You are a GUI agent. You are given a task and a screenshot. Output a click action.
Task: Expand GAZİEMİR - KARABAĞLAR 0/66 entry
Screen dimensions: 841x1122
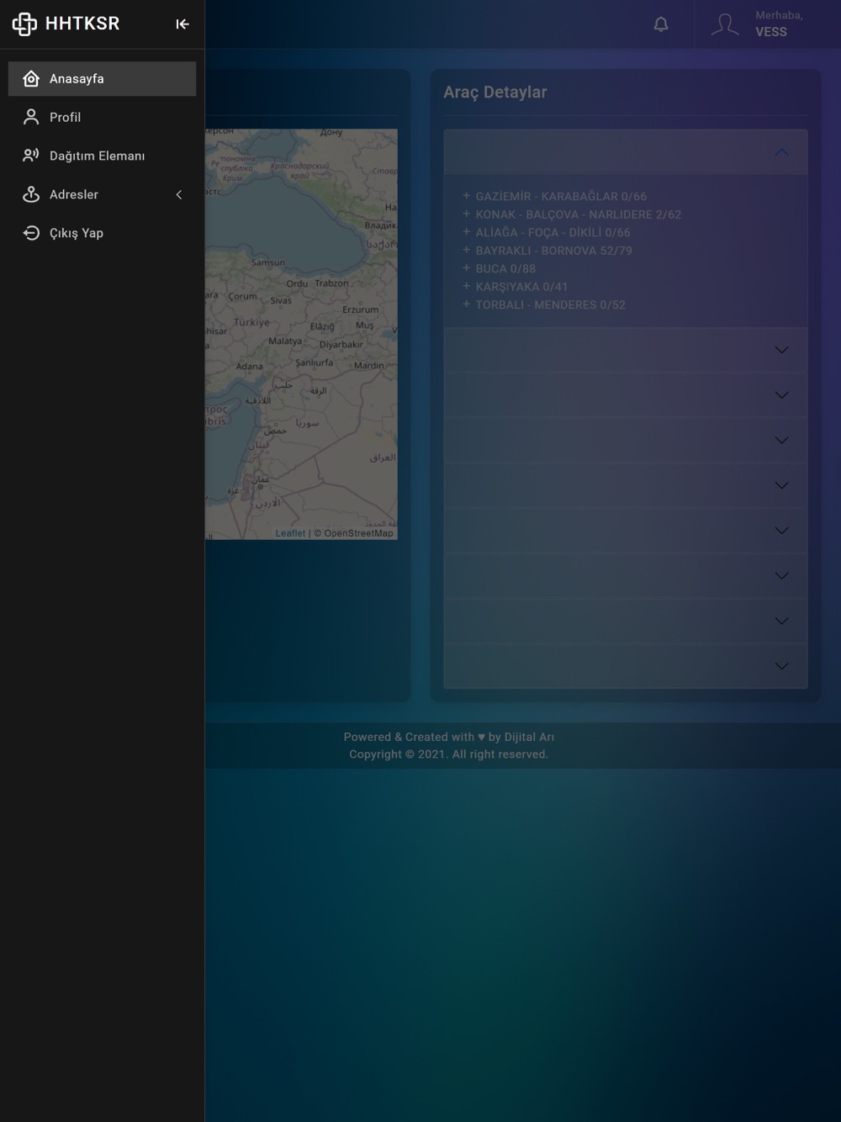(x=467, y=196)
